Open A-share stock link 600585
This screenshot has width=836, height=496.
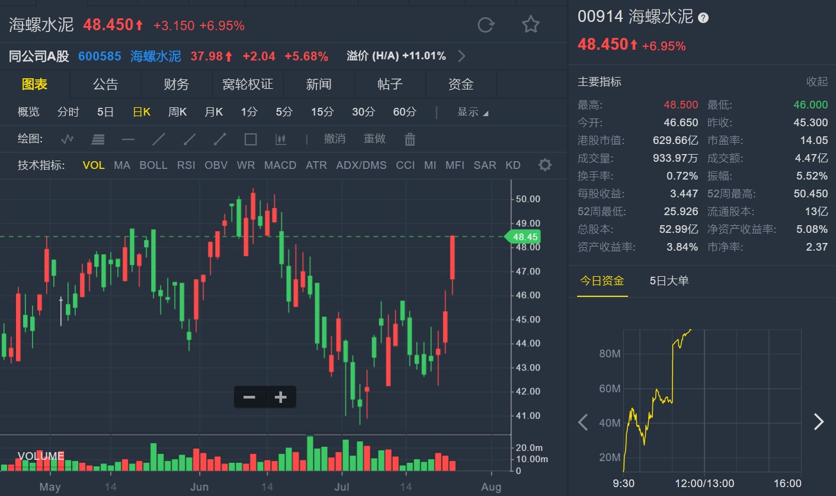(100, 56)
